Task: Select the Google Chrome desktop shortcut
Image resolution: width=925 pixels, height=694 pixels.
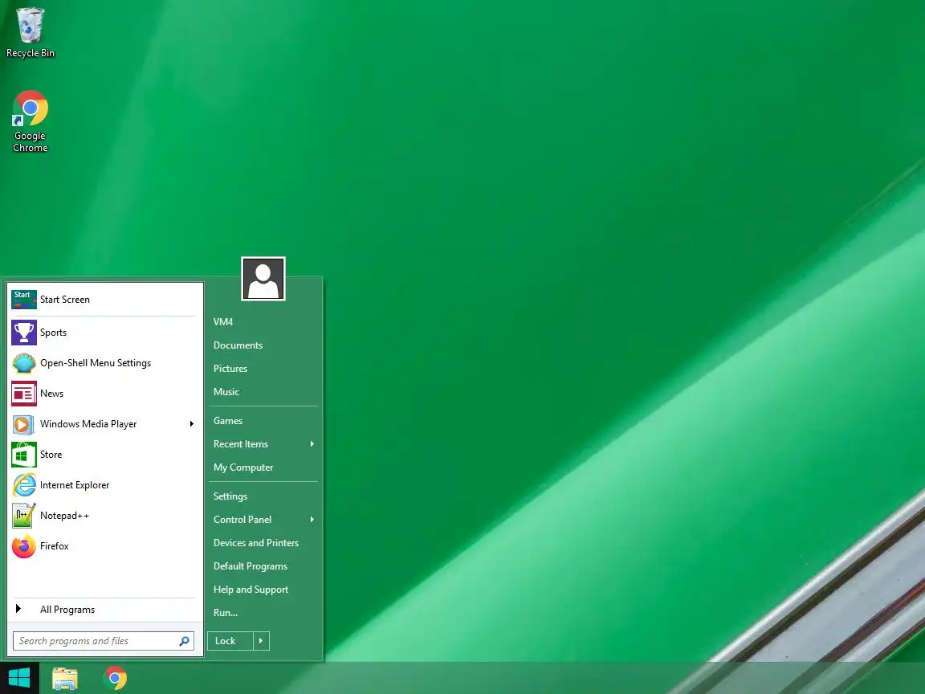Action: pos(30,121)
